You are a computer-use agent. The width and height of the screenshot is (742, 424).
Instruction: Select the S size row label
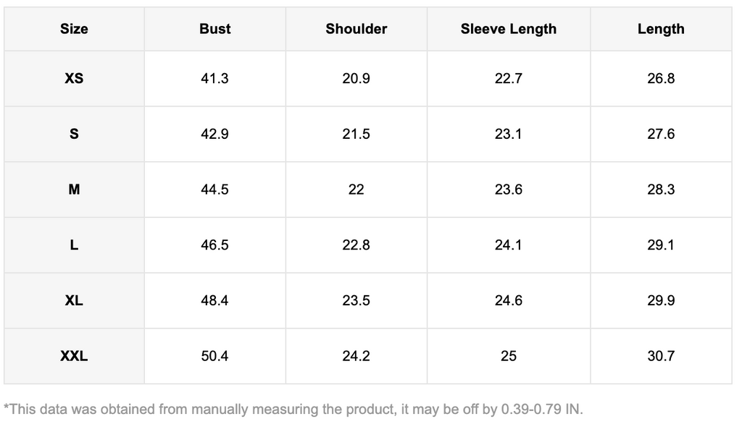tap(74, 134)
